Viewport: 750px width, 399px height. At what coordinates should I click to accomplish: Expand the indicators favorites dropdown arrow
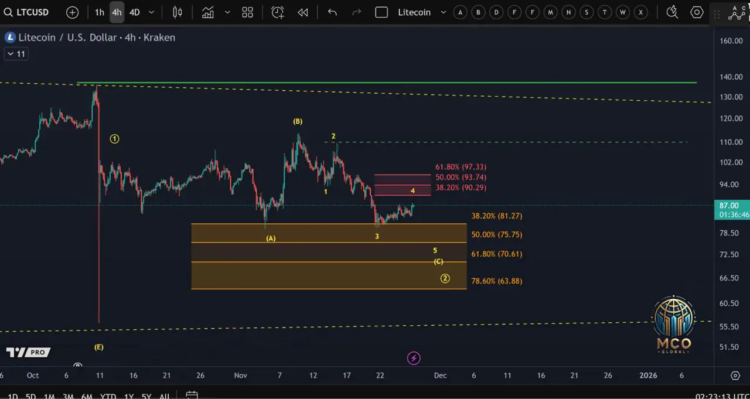(227, 12)
